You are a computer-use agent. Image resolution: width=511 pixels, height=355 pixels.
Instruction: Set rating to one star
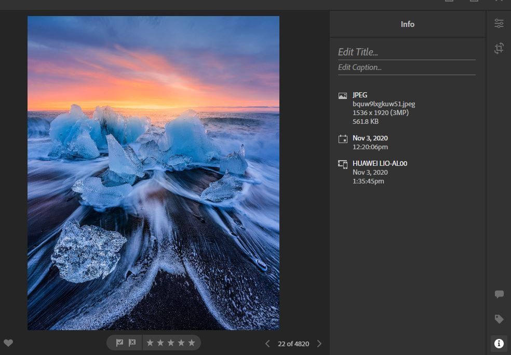coord(150,343)
